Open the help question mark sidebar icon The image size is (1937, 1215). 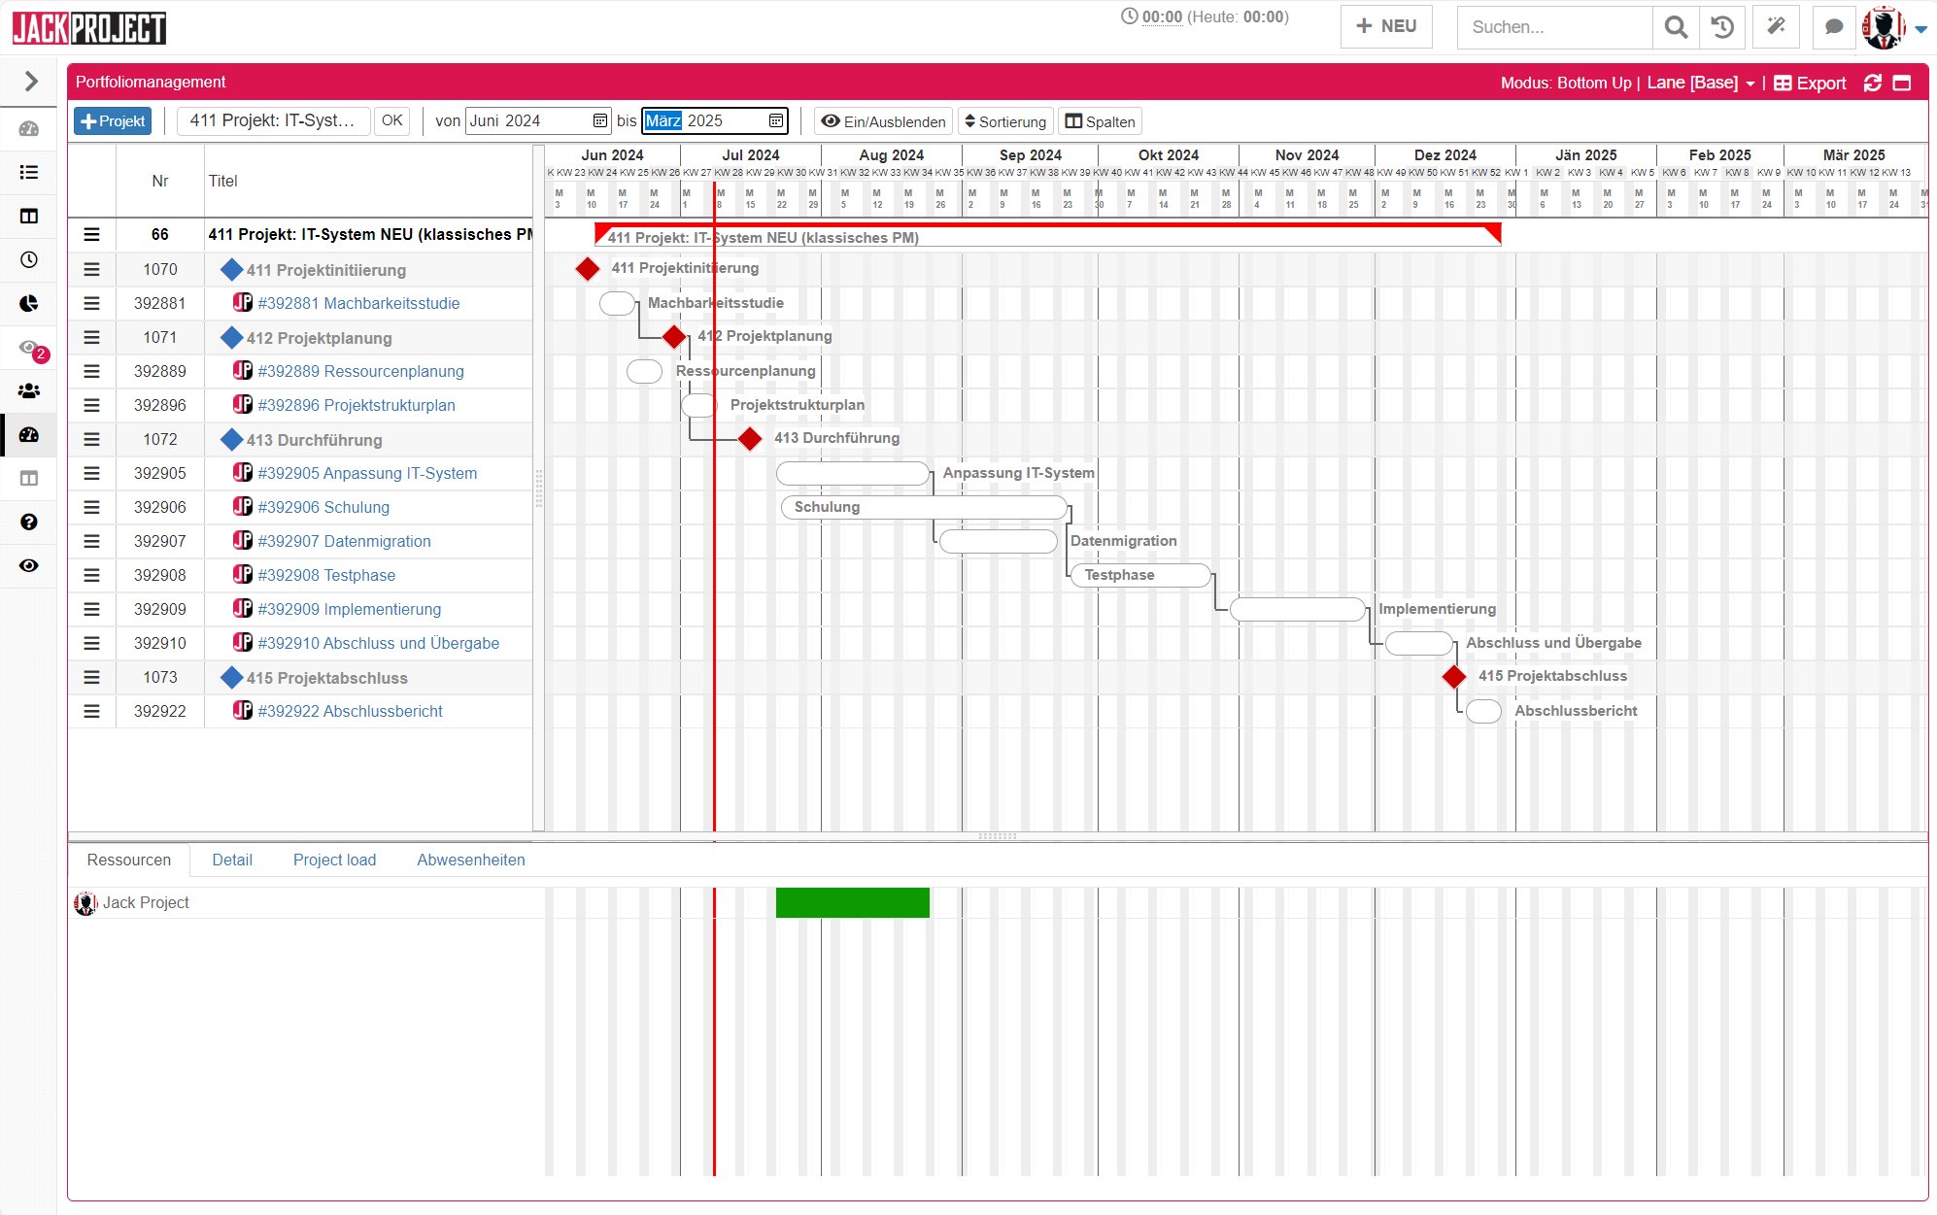pos(29,522)
